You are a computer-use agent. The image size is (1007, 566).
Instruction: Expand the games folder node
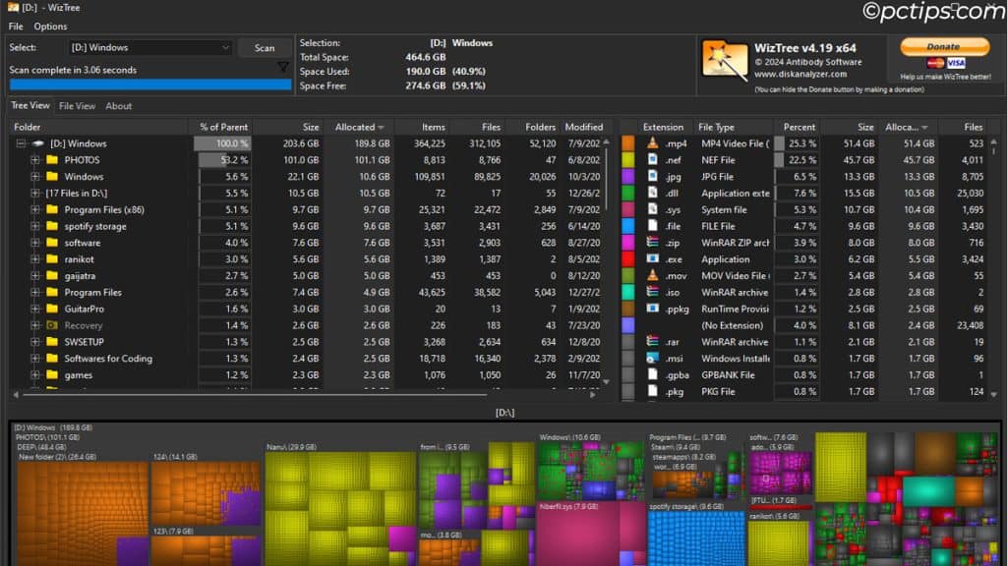[x=35, y=374]
